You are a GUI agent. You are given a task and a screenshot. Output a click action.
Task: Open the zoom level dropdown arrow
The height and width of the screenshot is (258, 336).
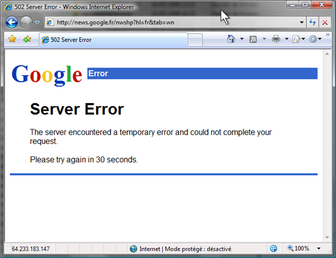(x=319, y=248)
